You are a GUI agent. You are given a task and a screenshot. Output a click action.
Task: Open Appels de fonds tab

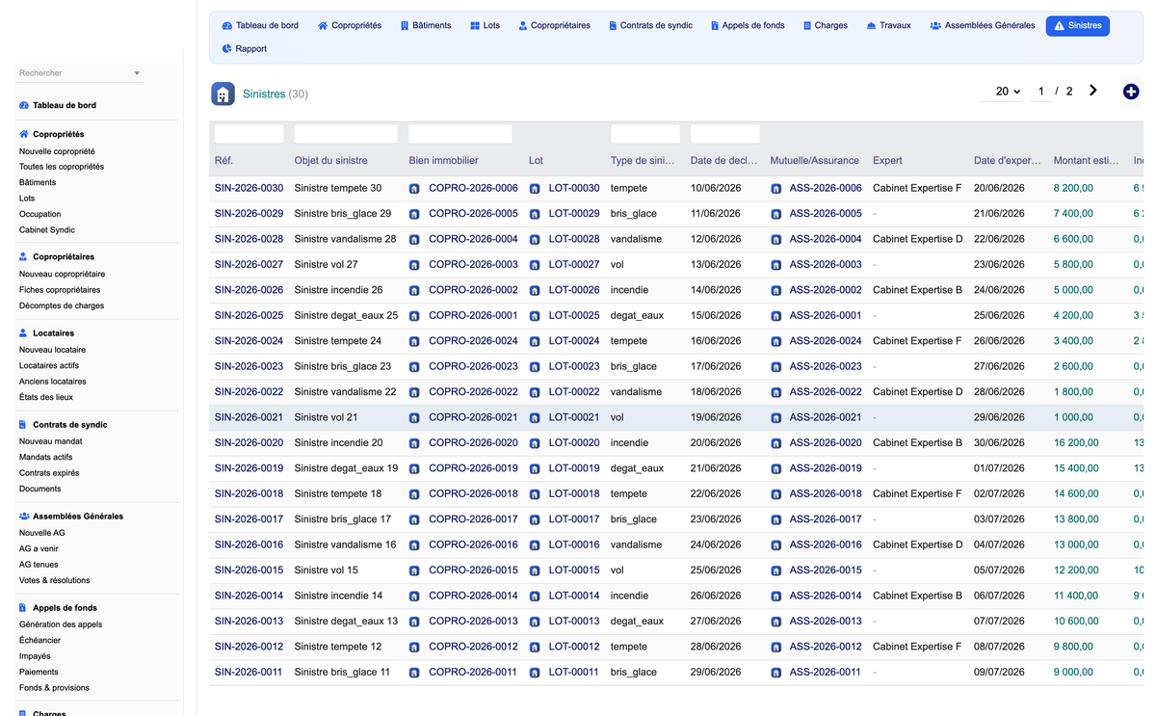pyautogui.click(x=748, y=26)
